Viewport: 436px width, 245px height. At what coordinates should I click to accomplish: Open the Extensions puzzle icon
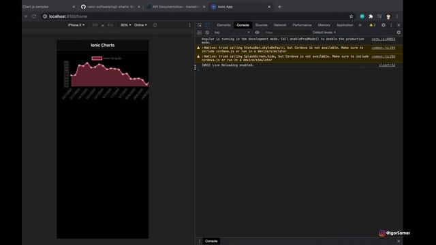[371, 16]
